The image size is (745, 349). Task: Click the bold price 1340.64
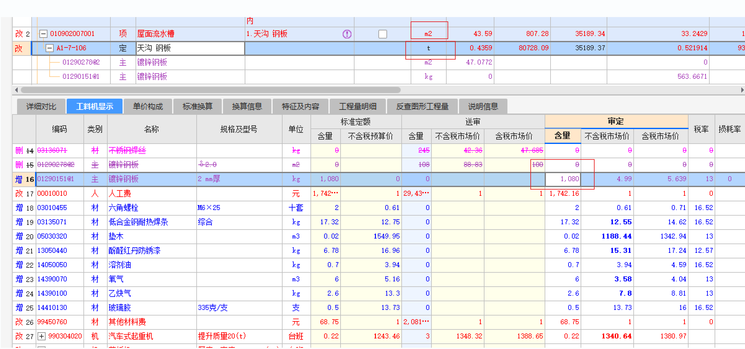click(x=617, y=336)
